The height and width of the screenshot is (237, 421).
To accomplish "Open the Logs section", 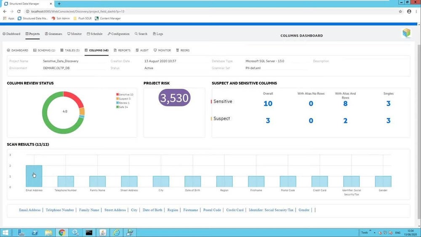I will click(157, 34).
